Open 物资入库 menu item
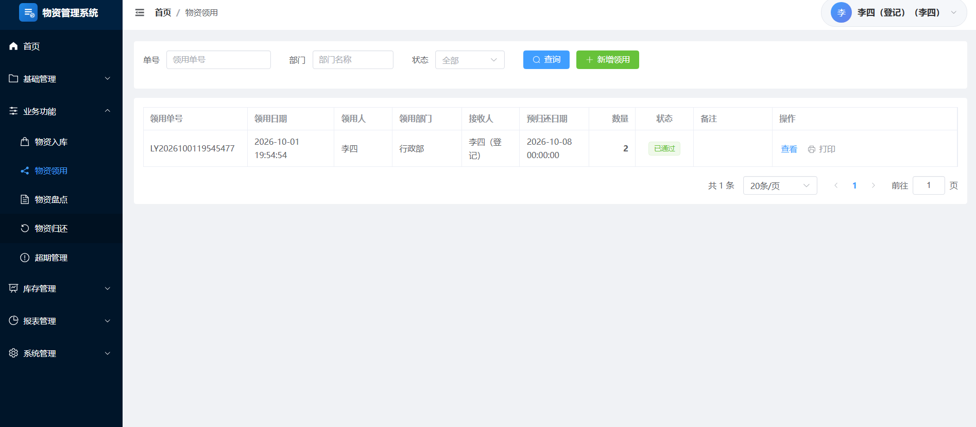This screenshot has width=976, height=427. click(x=61, y=142)
